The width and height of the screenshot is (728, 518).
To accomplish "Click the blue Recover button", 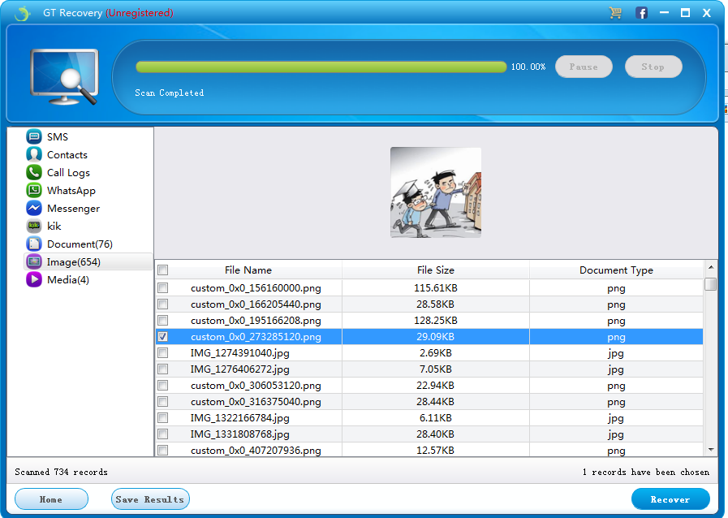I will point(670,499).
